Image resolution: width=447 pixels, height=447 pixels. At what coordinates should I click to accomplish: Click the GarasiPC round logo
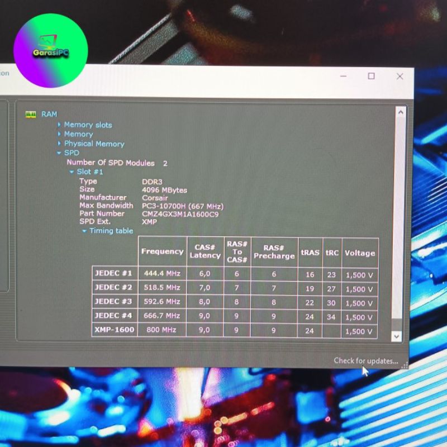50,50
